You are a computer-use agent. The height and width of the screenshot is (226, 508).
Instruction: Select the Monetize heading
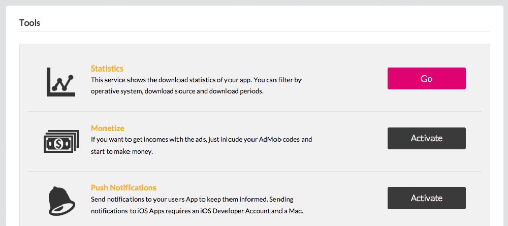[x=108, y=128]
